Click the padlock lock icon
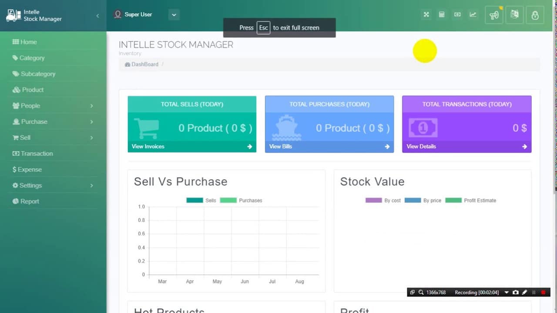This screenshot has width=557, height=313. (535, 15)
